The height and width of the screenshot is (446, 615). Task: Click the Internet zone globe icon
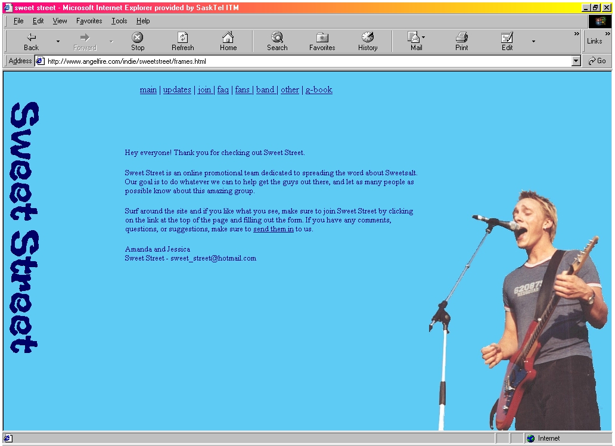pos(531,438)
